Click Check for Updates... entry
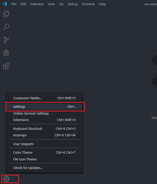Viewport: 157px width, 184px height. pyautogui.click(x=28, y=168)
